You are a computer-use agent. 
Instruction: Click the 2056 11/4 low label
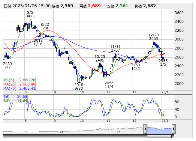[x=109, y=85]
